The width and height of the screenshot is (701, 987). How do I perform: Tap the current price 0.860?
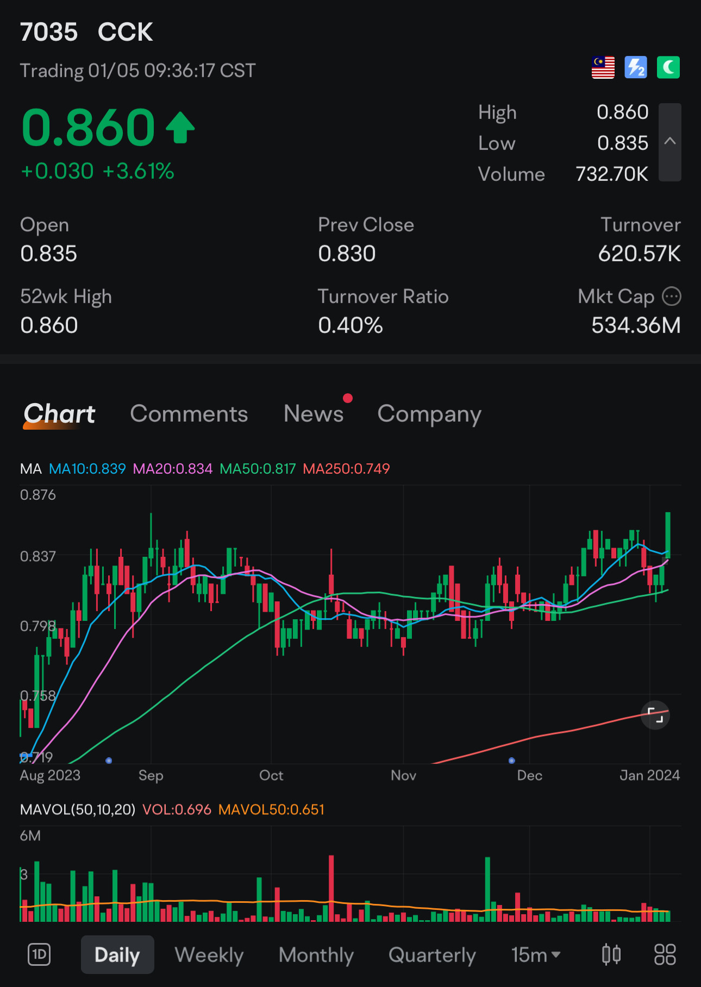pos(89,128)
